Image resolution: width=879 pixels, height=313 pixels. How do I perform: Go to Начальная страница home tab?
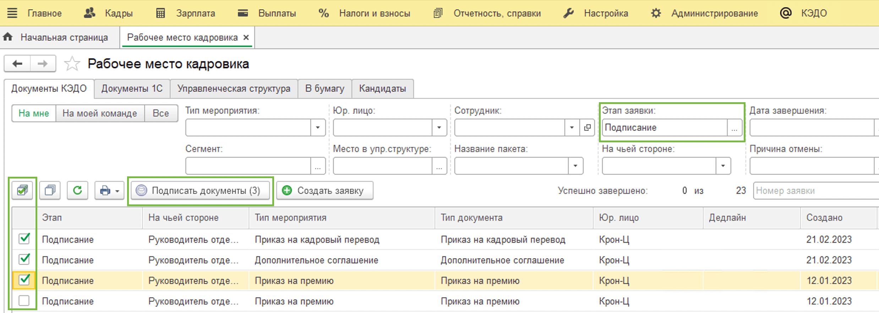55,37
